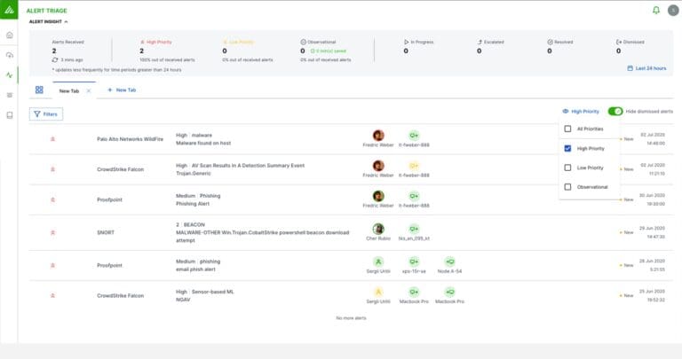Open Fredric Weber avatar in malware row
This screenshot has width=682, height=359.
[378, 135]
